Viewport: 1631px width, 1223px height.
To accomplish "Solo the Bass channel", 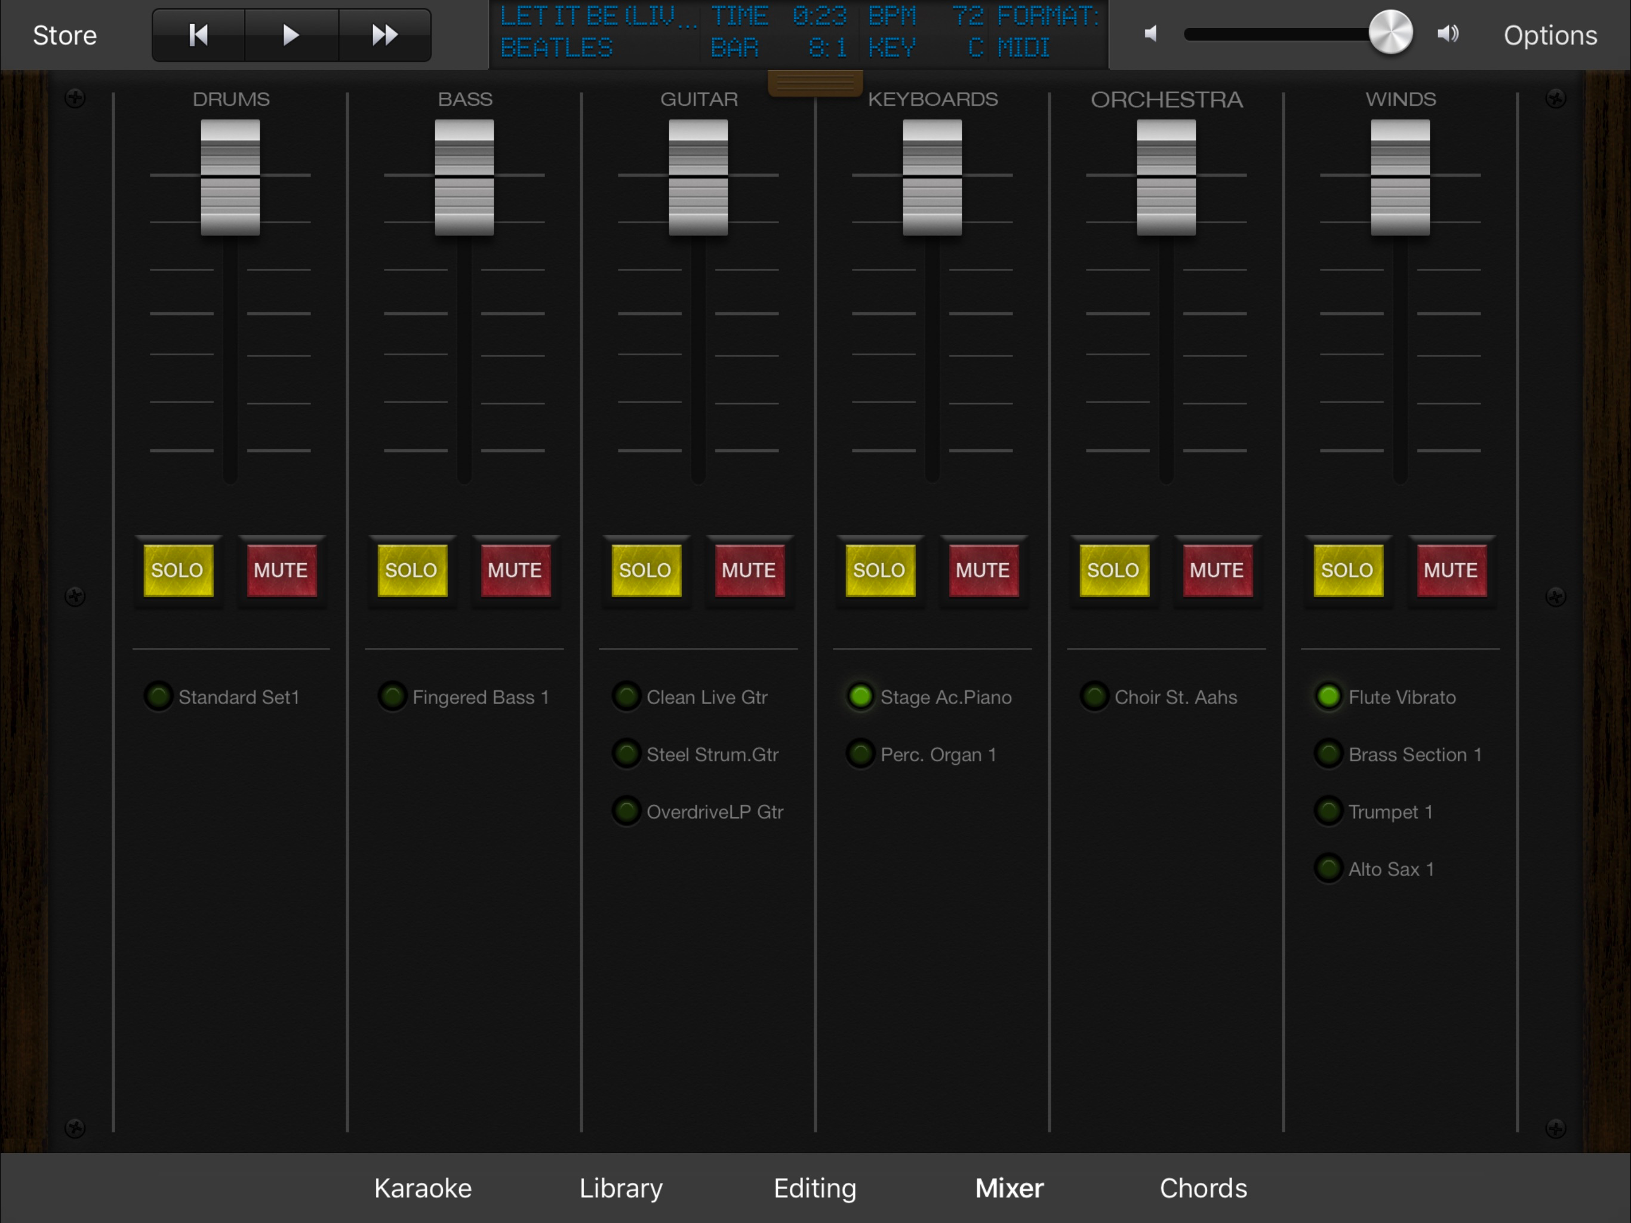I will (411, 570).
